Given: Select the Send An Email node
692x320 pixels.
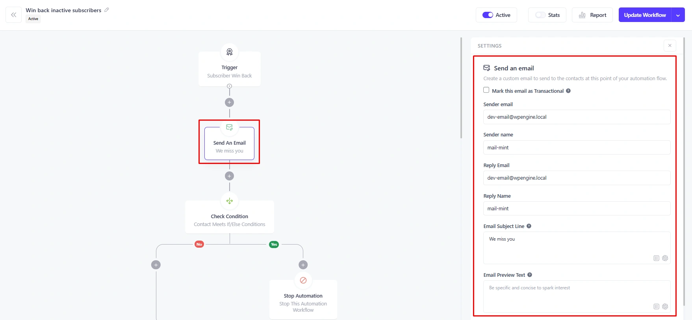Looking at the screenshot, I should [x=229, y=143].
